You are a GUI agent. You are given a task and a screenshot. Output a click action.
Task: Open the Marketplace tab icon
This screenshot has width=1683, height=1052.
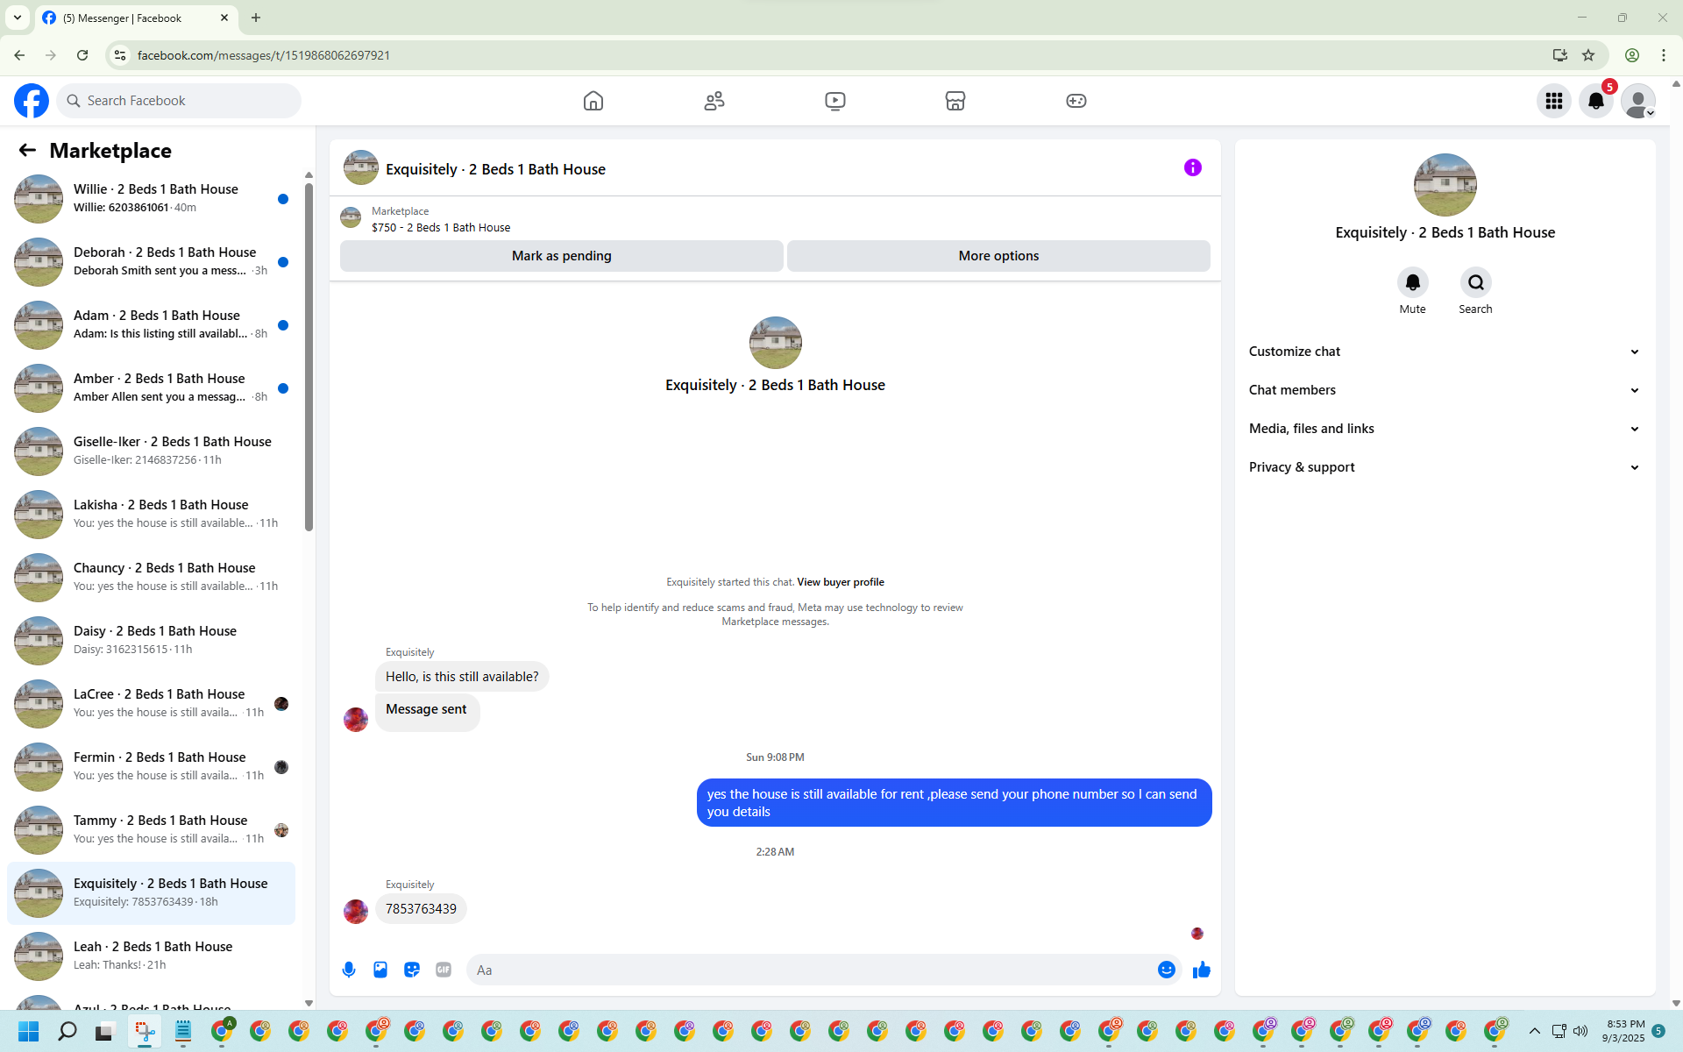tap(955, 101)
